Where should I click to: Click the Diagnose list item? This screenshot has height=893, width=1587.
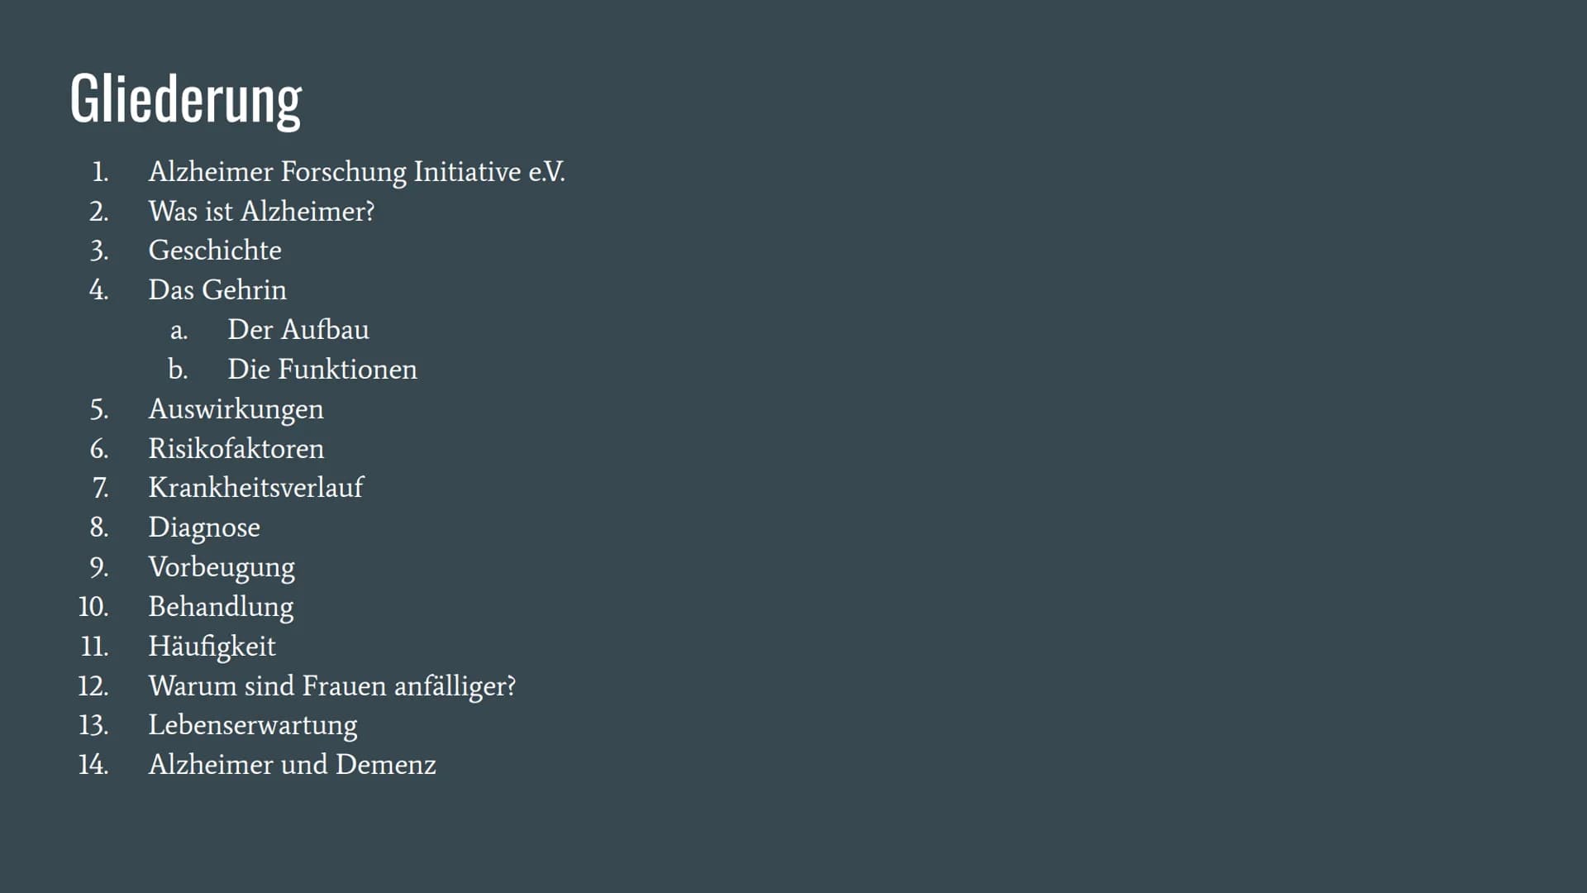tap(204, 528)
